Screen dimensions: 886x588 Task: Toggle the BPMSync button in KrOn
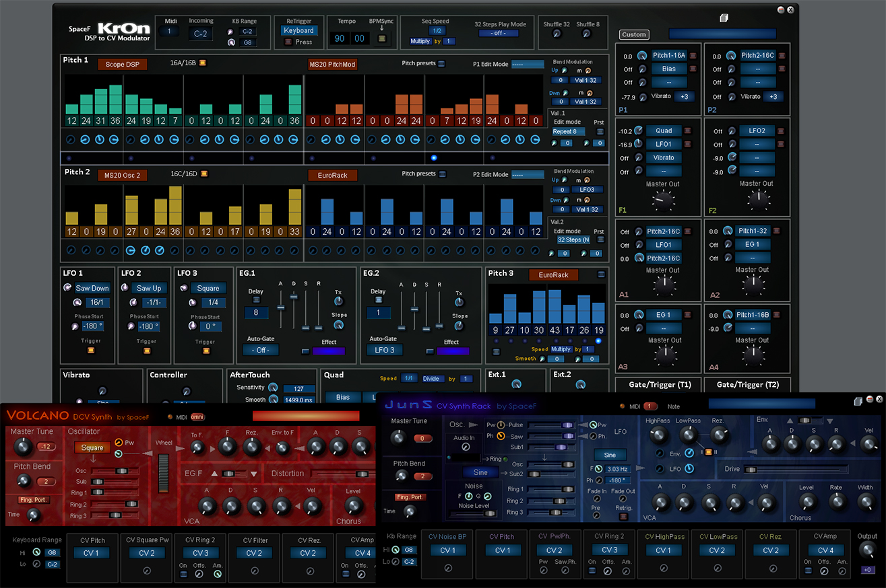coord(382,38)
